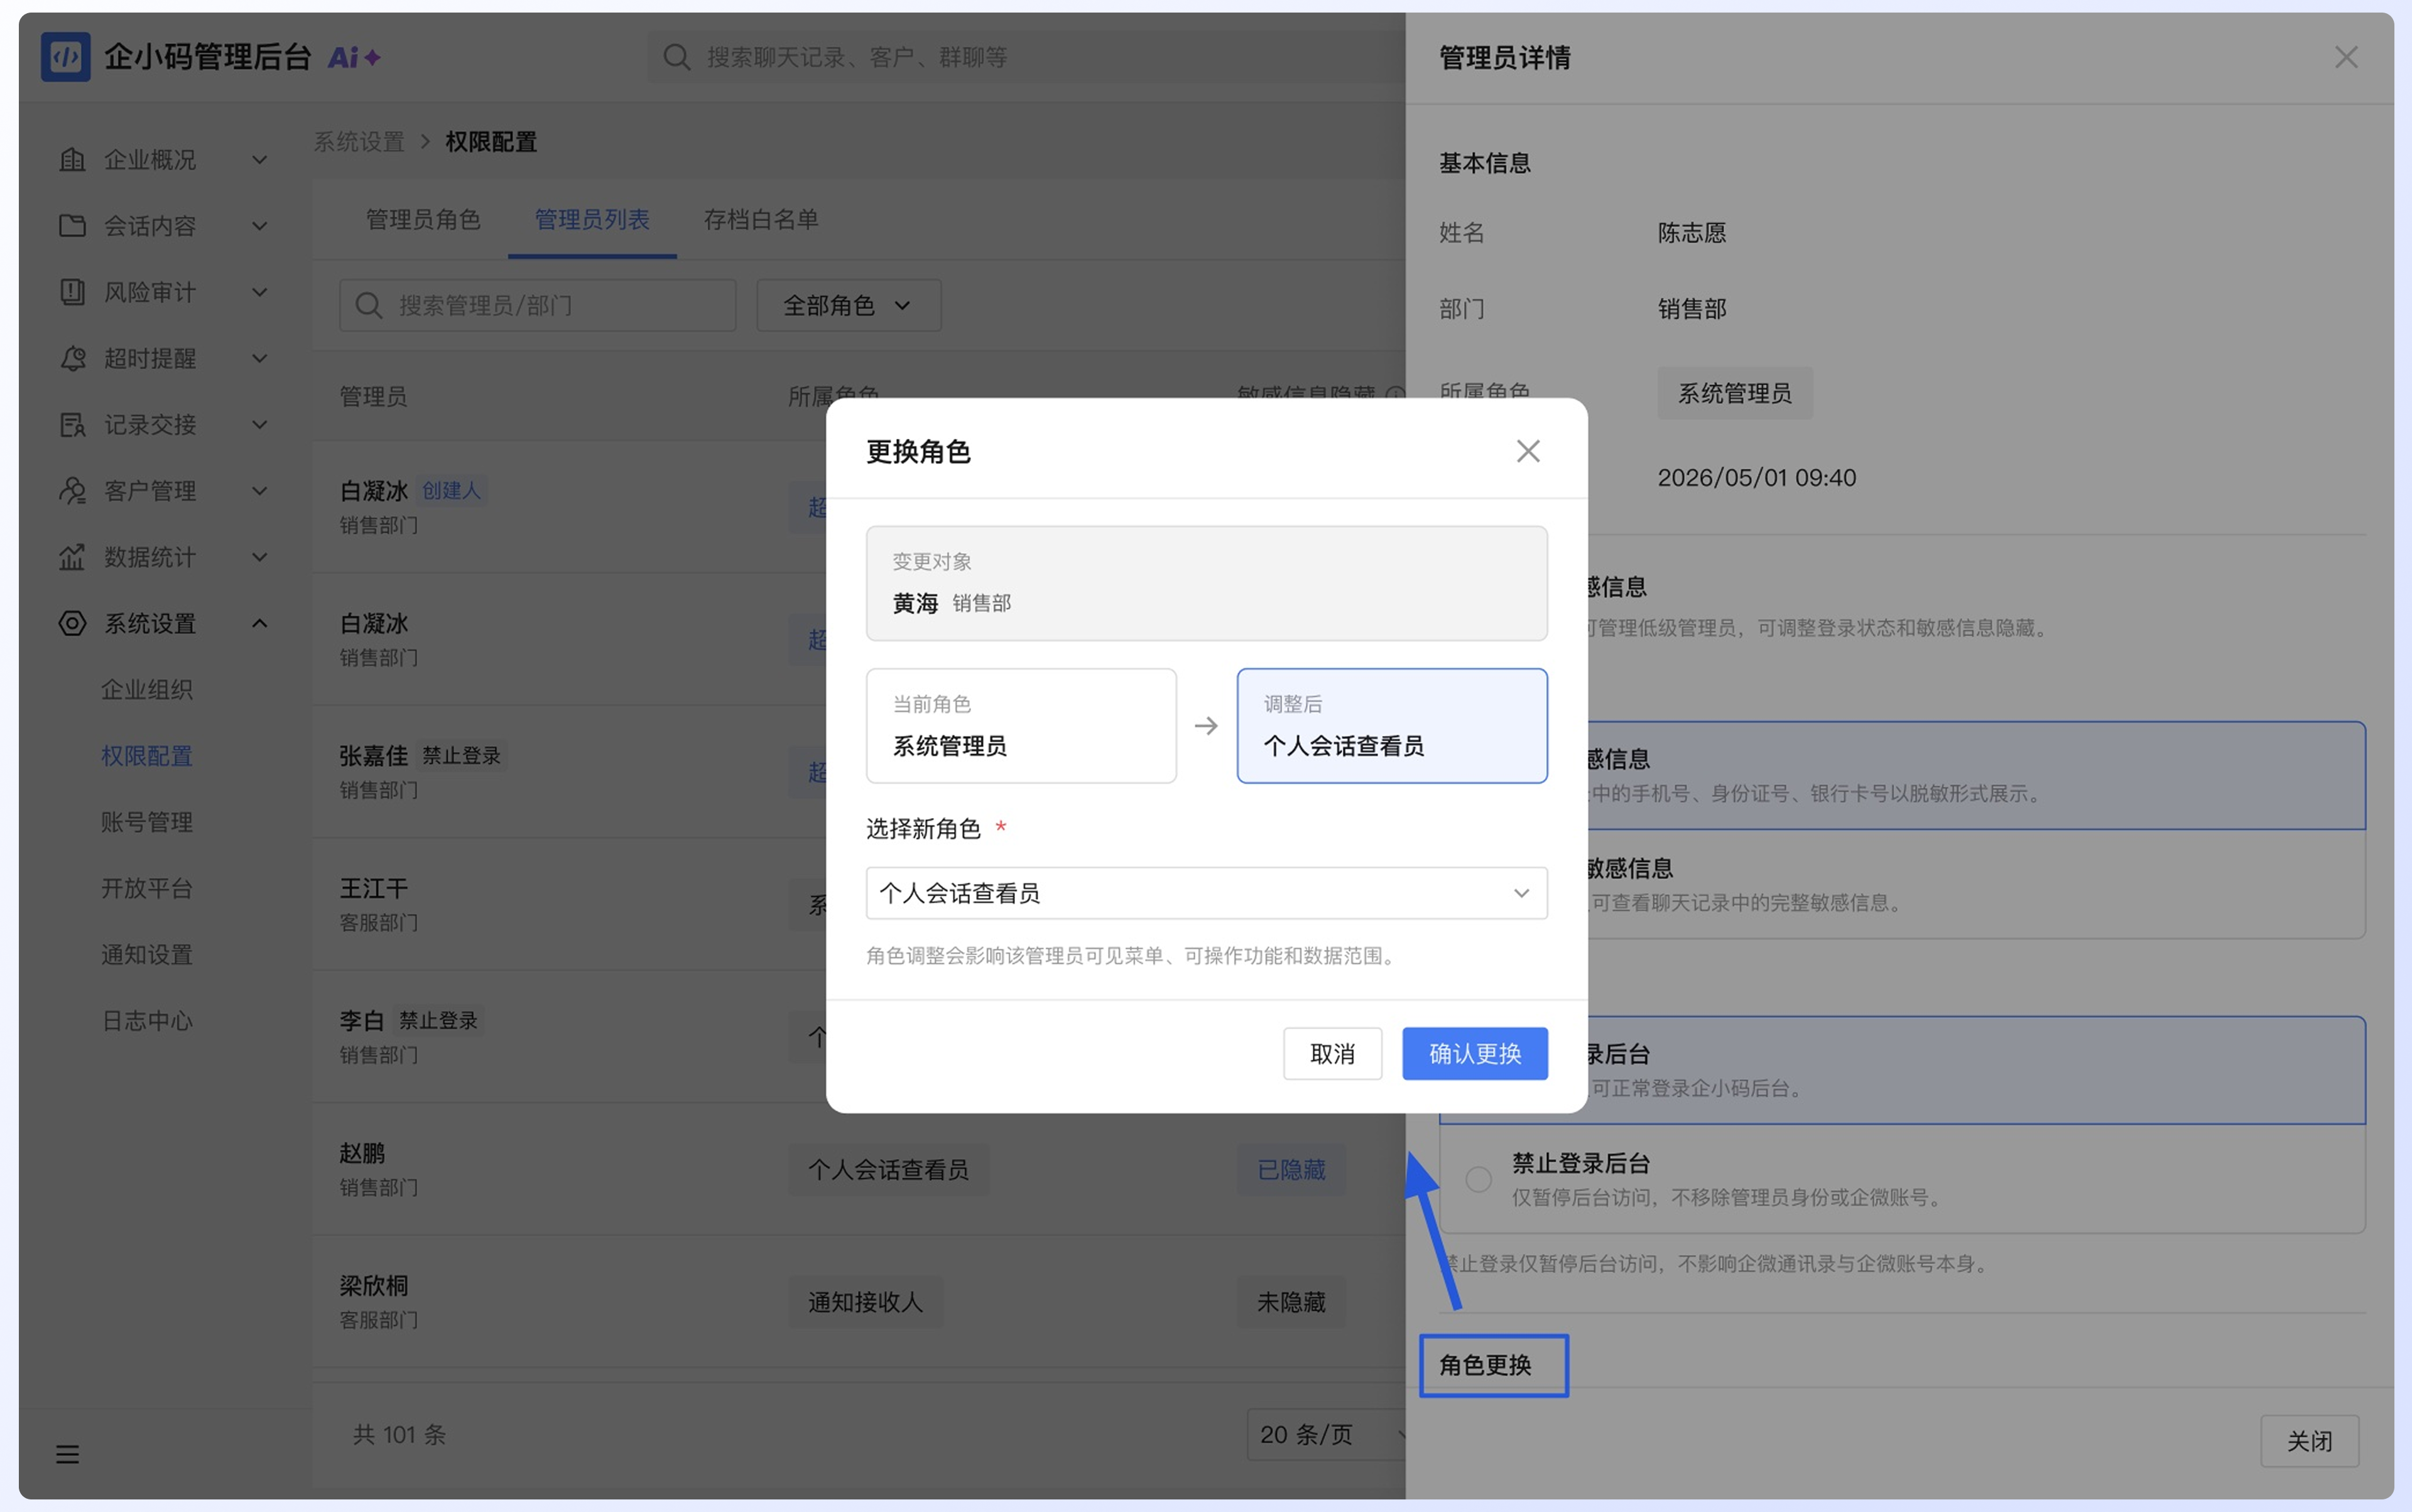Click the Ai sparkle badge in header
The height and width of the screenshot is (1512, 2412).
(354, 57)
